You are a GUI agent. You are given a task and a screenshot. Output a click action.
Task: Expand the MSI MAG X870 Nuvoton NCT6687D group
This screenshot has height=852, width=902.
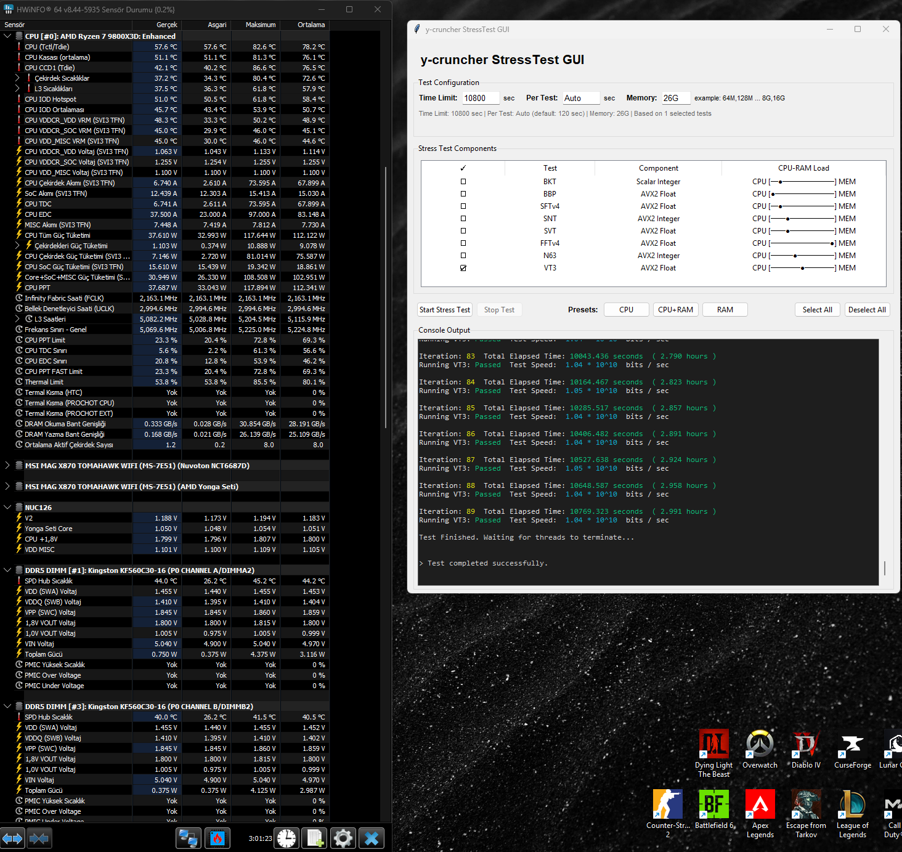(7, 466)
